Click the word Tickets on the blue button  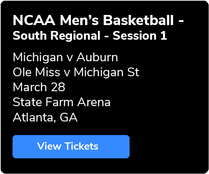point(82,146)
